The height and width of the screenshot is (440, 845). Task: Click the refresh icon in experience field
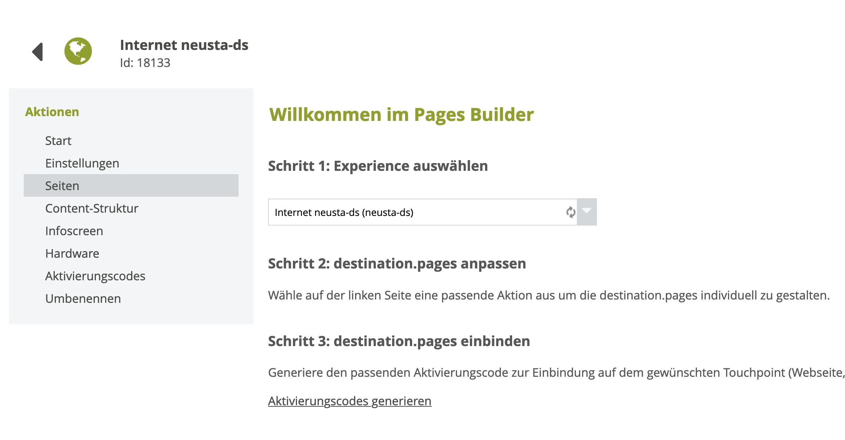pyautogui.click(x=570, y=212)
